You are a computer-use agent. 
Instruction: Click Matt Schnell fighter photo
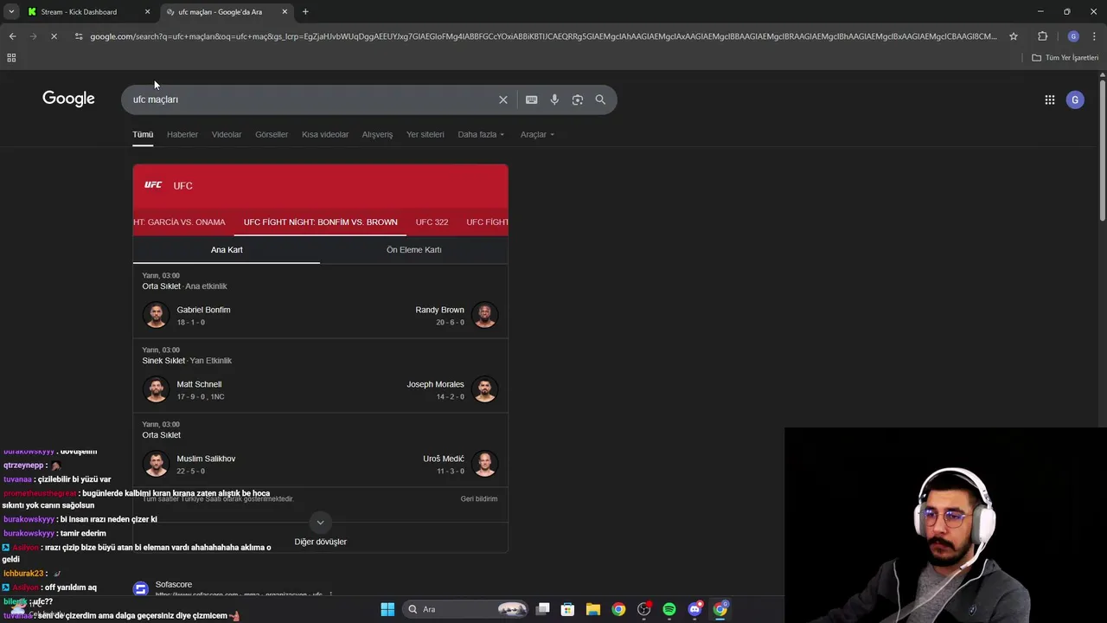pos(156,389)
